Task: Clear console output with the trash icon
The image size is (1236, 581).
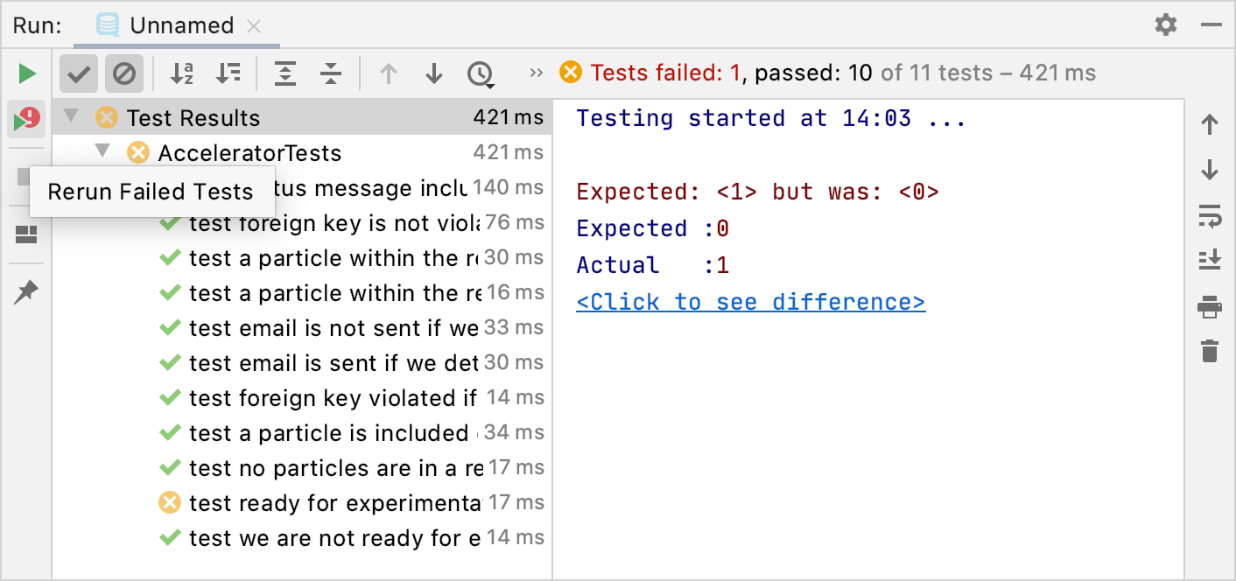Action: (x=1210, y=351)
